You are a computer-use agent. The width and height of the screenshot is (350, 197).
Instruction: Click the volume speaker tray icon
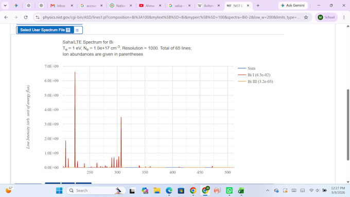(x=318, y=190)
